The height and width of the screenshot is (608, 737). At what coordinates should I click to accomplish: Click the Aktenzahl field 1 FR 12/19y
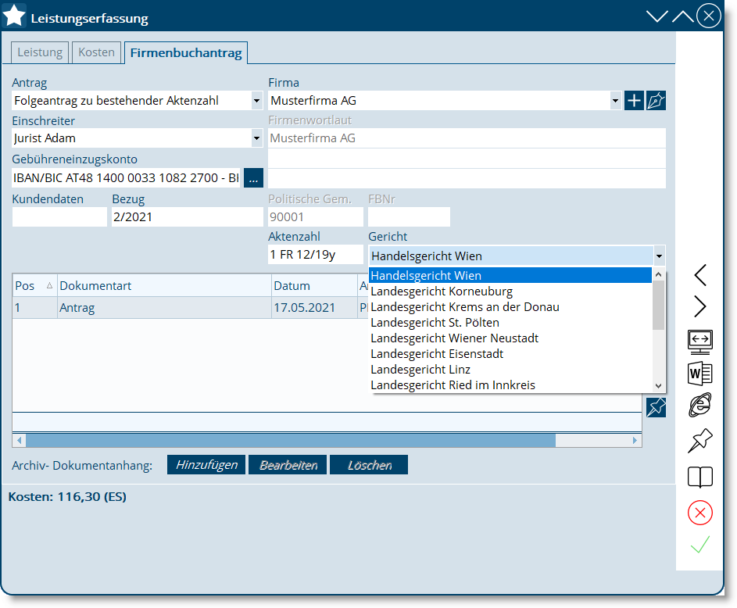click(316, 255)
